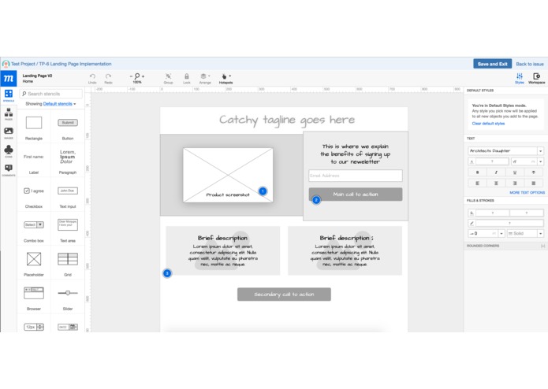This screenshot has width=548, height=389.
Task: Select the Main call to action button
Action: coord(356,194)
